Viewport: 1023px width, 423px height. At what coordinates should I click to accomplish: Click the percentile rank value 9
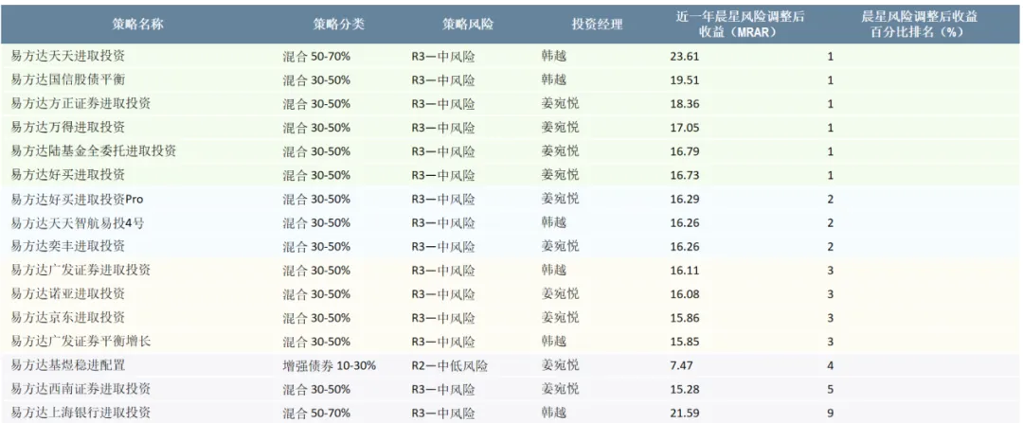[x=830, y=413]
